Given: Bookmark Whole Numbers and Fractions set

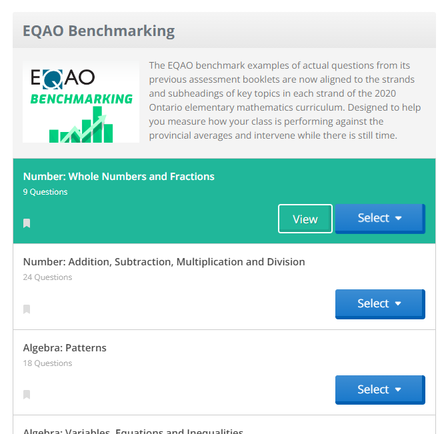Looking at the screenshot, I should [x=27, y=223].
